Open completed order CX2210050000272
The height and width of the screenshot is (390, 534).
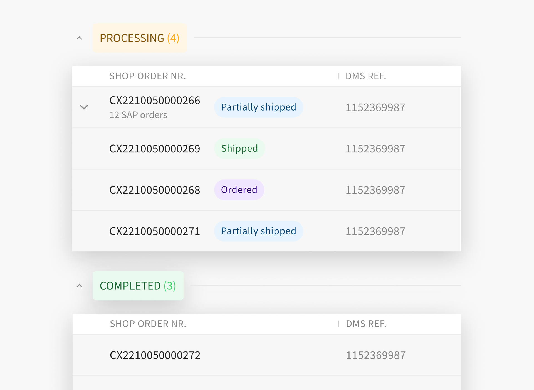[155, 355]
